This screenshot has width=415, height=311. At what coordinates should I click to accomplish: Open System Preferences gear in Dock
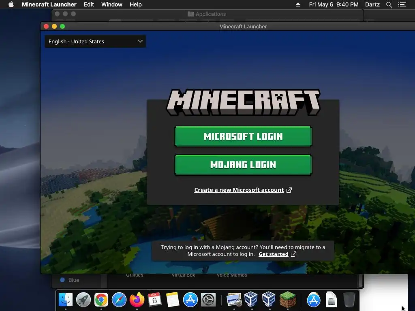pos(208,300)
